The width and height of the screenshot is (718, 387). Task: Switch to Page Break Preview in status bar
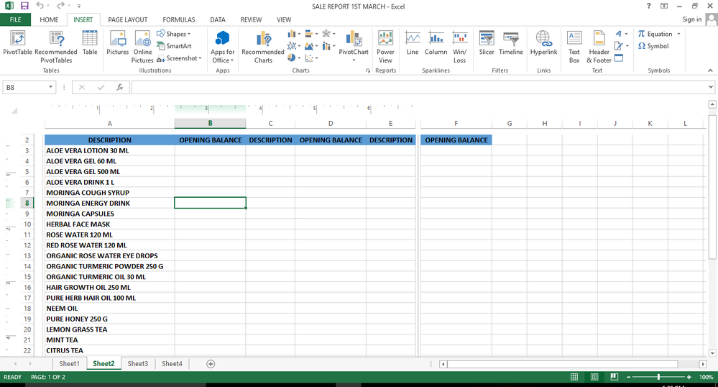point(614,377)
